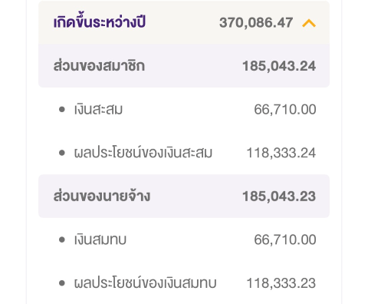This screenshot has width=368, height=304.
Task: Click the ส่วนของสมาชิก section label
Action: click(x=99, y=65)
